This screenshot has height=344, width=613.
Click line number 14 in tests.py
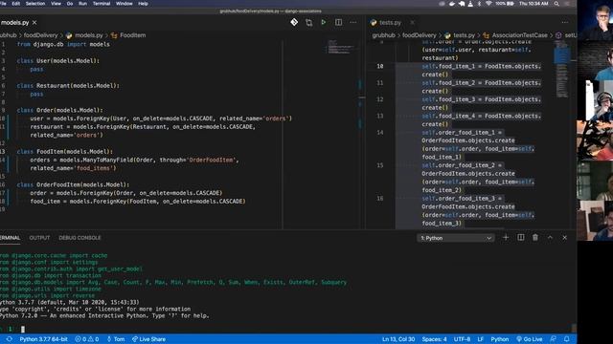(380, 133)
